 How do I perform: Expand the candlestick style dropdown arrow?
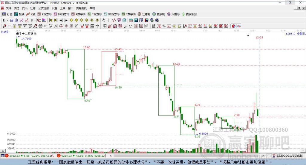35,20
